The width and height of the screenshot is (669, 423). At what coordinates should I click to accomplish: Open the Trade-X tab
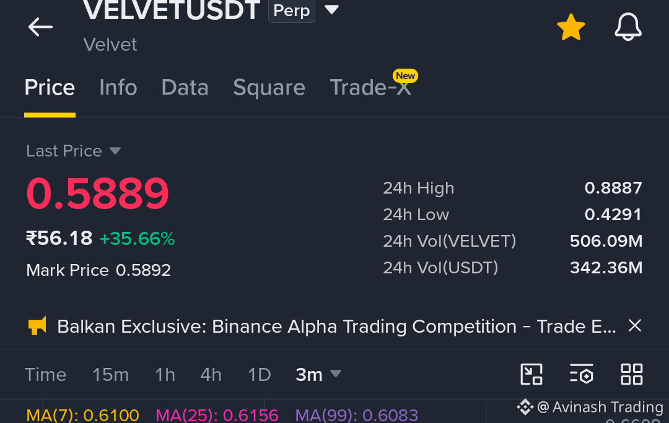[370, 87]
